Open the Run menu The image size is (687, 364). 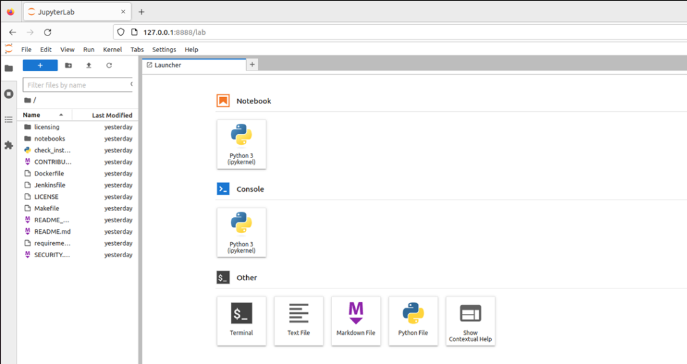[x=88, y=50]
